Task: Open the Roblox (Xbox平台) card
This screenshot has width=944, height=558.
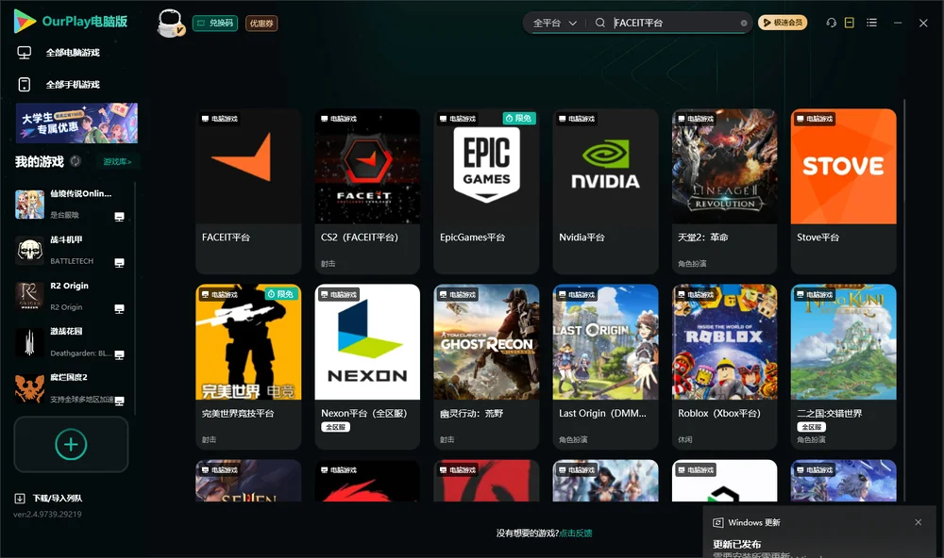Action: (724, 367)
